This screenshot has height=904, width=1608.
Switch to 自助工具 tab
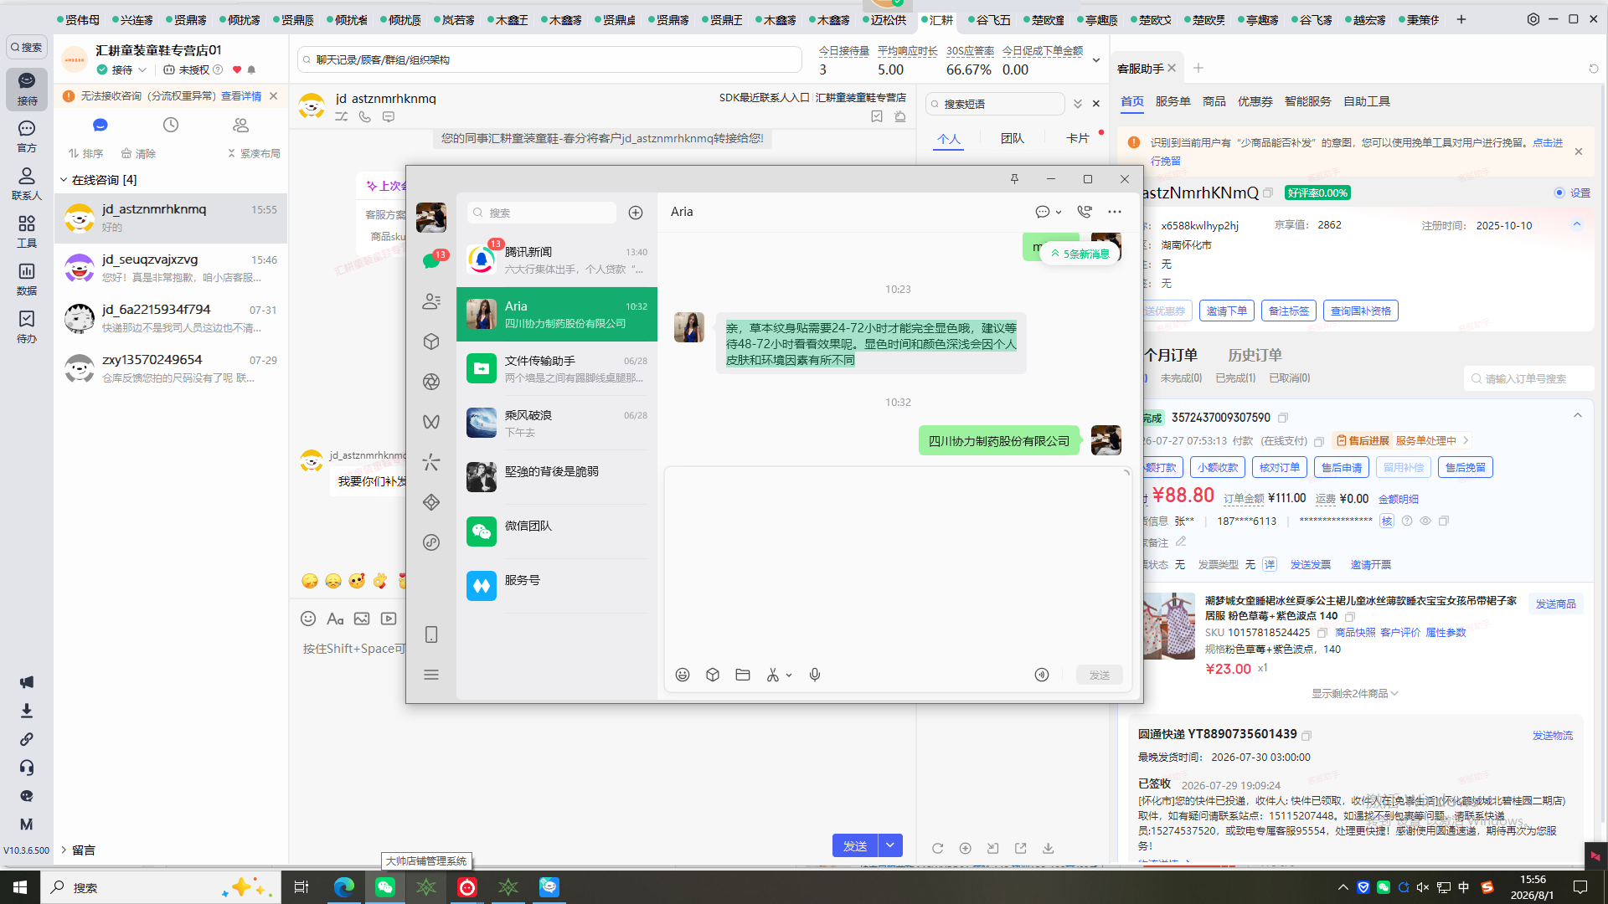click(x=1367, y=101)
